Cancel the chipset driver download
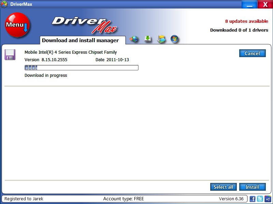273x204 pixels. (253, 53)
